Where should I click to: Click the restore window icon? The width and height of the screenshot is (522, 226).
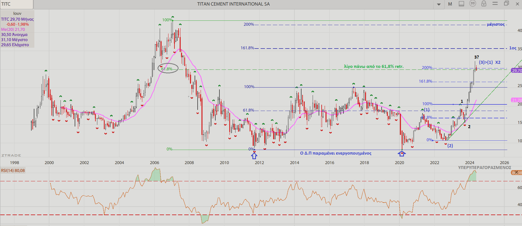point(506,4)
